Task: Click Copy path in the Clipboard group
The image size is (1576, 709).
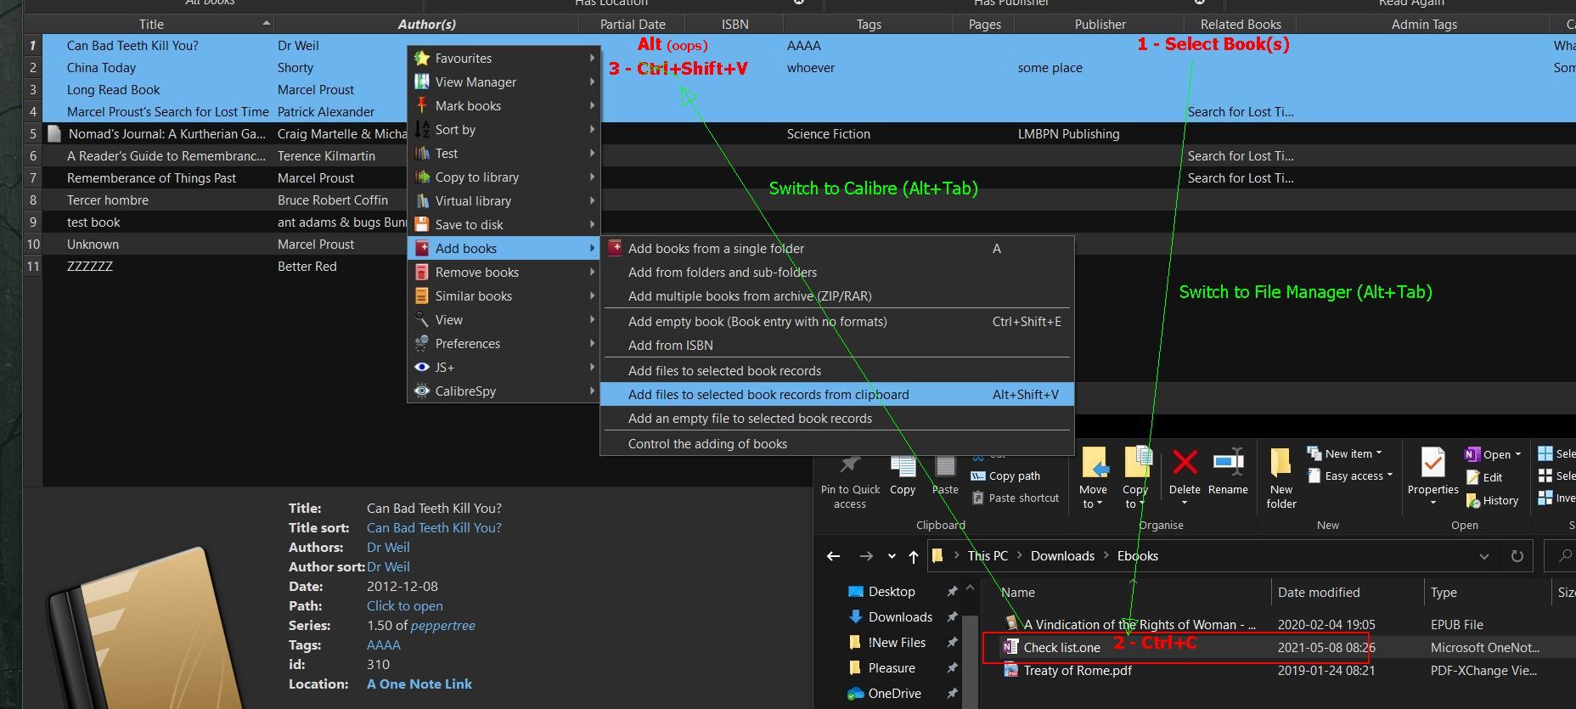Action: tap(1005, 475)
